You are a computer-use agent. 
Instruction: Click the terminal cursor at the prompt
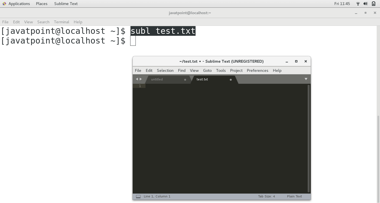coord(133,41)
